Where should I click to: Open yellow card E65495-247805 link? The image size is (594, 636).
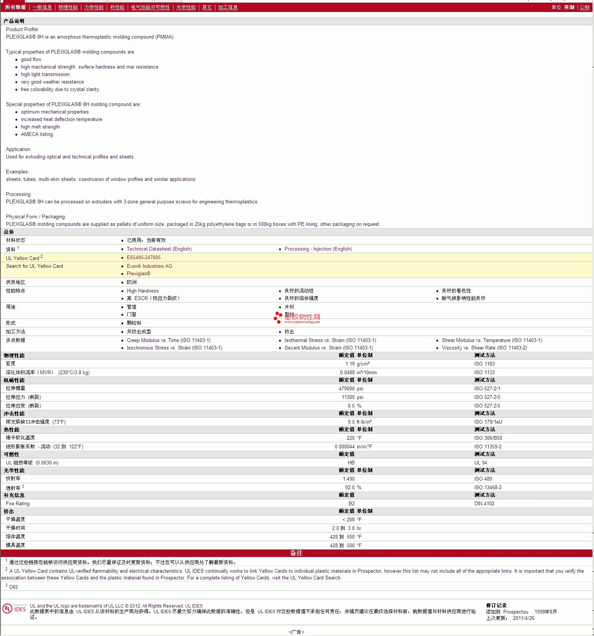pos(143,258)
